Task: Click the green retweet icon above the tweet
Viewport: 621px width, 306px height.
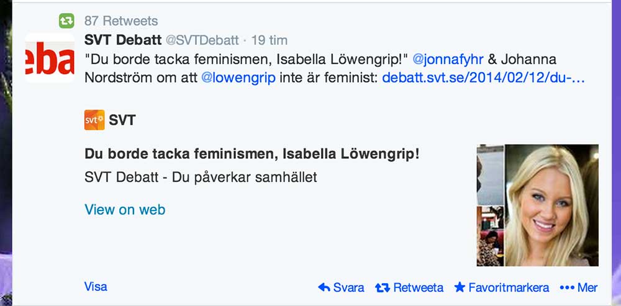Action: 66,21
